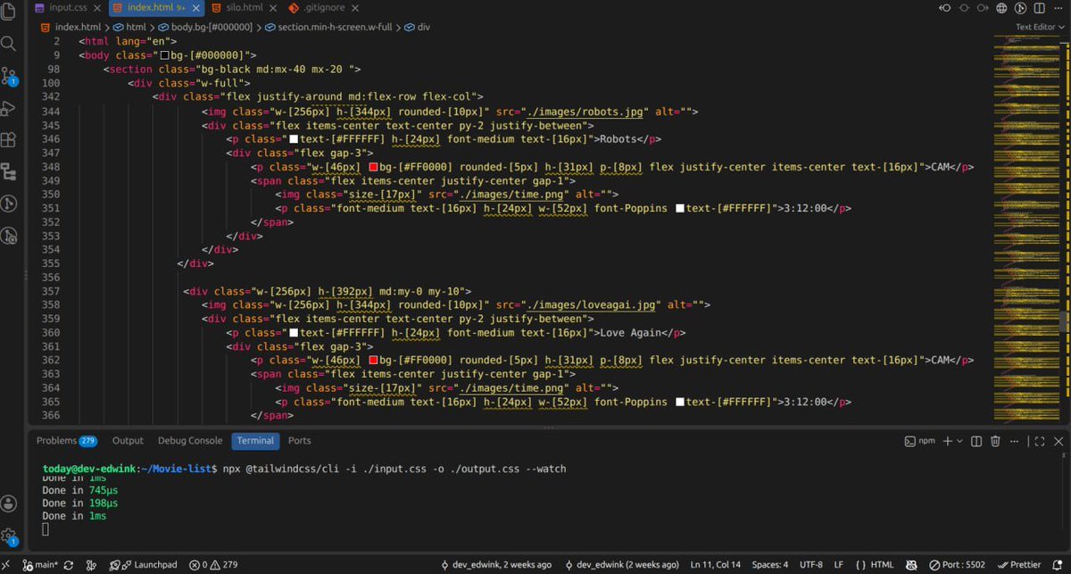Open errors and warnings count in status bar
This screenshot has width=1071, height=574.
[x=212, y=565]
